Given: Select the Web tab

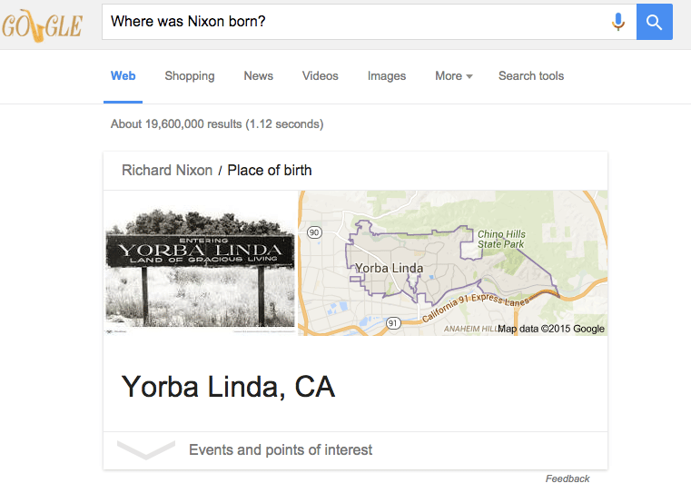Looking at the screenshot, I should coord(123,76).
